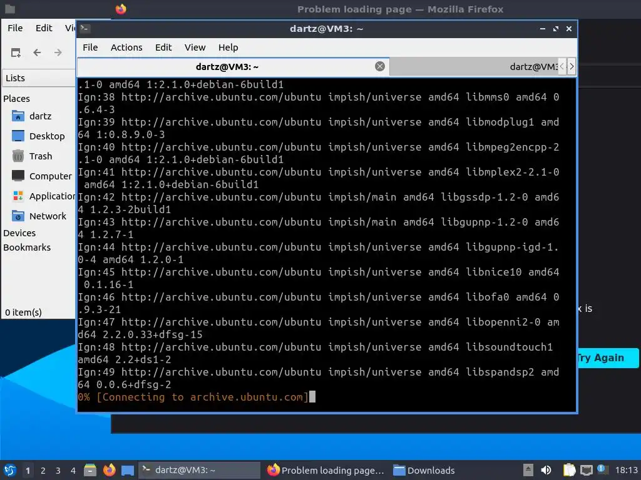Open the file manager Edit menu

(44, 28)
